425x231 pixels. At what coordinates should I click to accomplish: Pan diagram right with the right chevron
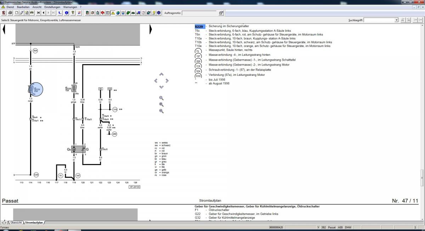tap(167, 81)
